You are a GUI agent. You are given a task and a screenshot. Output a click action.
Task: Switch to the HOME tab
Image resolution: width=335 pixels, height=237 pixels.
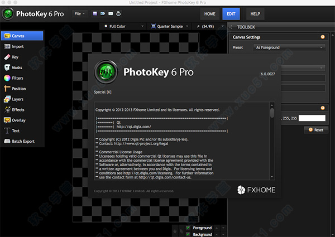coord(209,14)
